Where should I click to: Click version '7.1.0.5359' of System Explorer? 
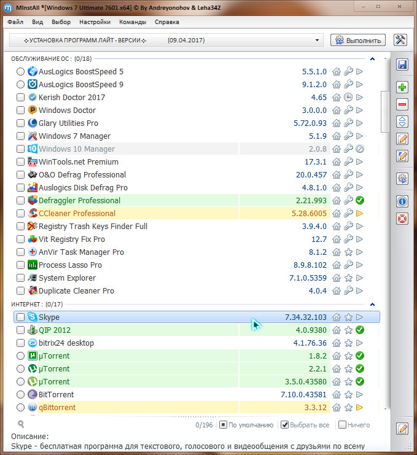point(308,278)
